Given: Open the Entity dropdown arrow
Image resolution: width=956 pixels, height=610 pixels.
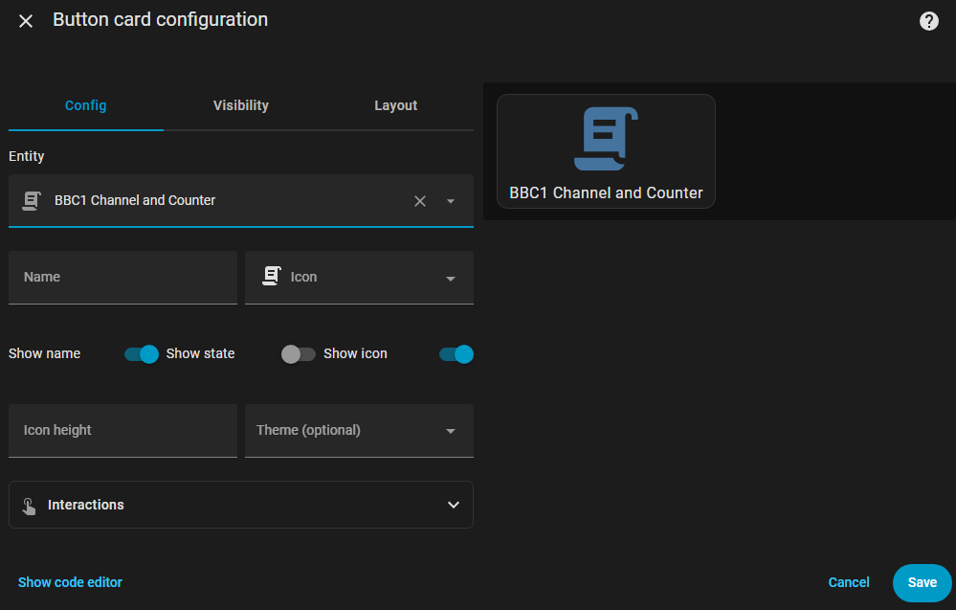Looking at the screenshot, I should tap(451, 201).
